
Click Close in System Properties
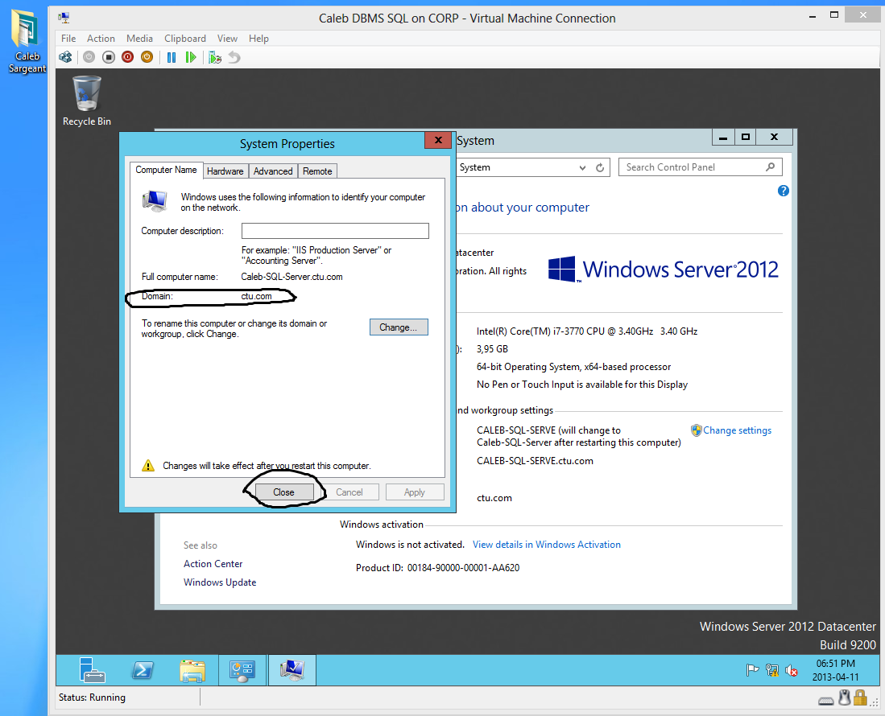(x=284, y=492)
